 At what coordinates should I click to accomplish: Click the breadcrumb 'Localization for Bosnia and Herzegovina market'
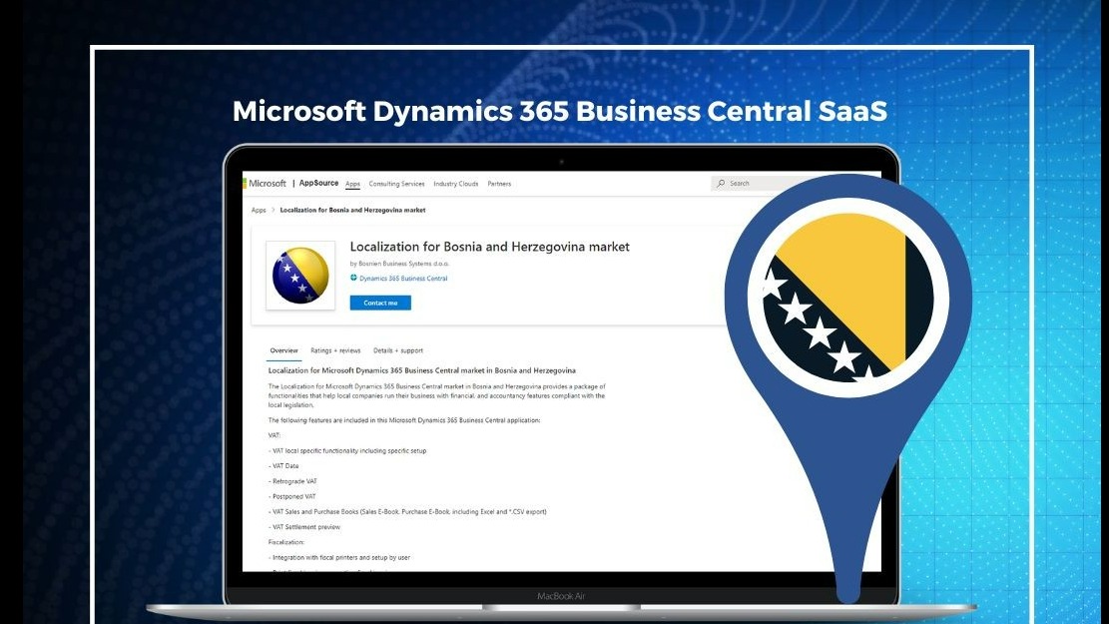(x=353, y=210)
